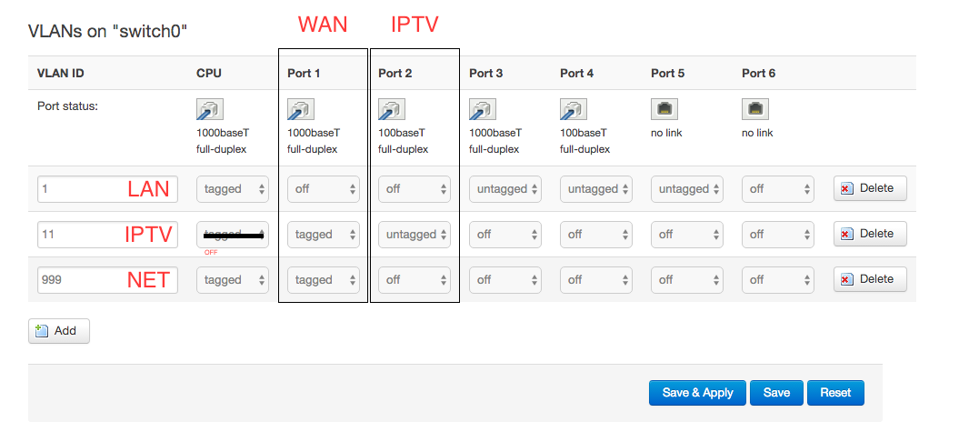The height and width of the screenshot is (432, 959).
Task: Open Port 1 dropdown for VLAN 11
Action: (324, 235)
